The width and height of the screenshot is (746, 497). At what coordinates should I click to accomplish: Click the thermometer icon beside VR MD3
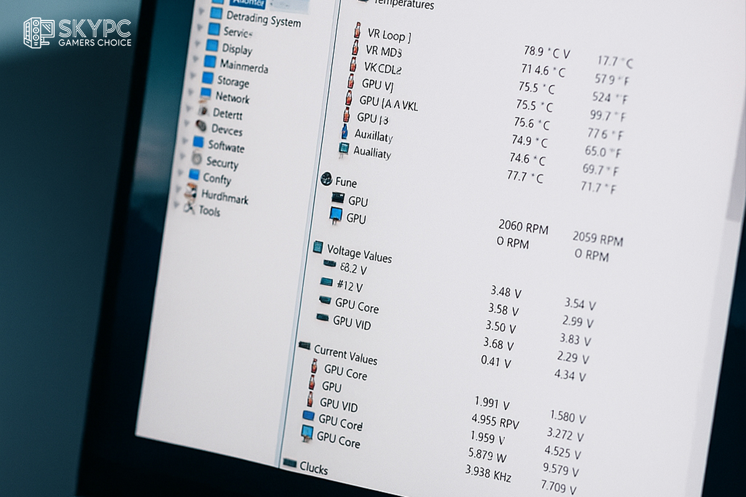[355, 47]
